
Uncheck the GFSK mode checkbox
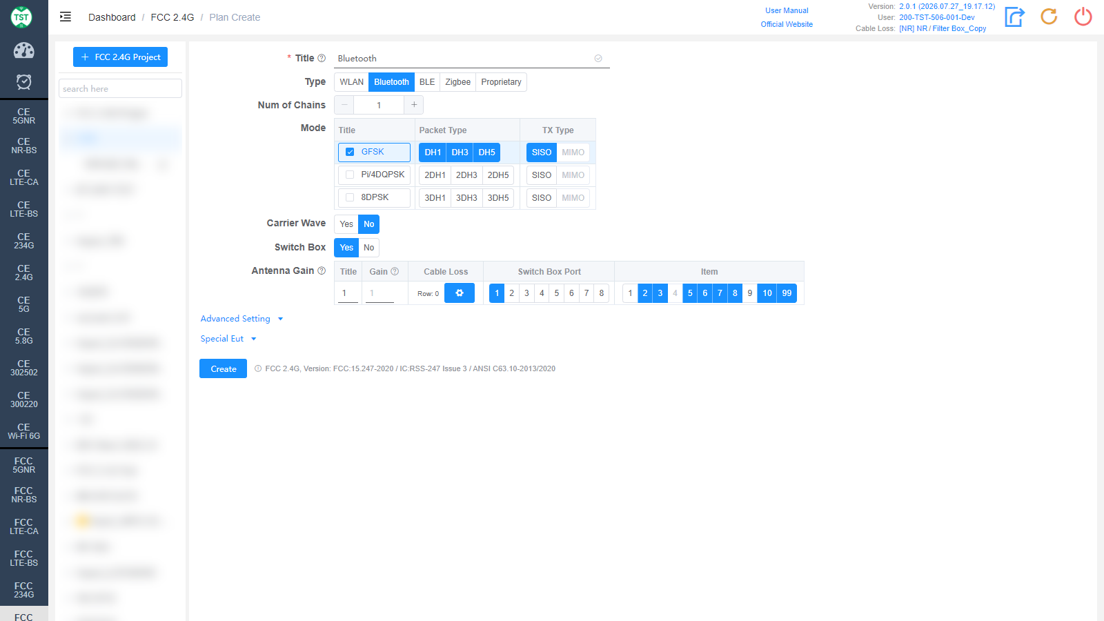[350, 152]
